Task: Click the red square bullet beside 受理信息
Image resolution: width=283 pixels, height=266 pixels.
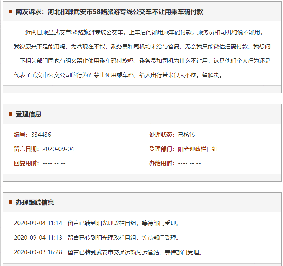Action: click(x=10, y=114)
